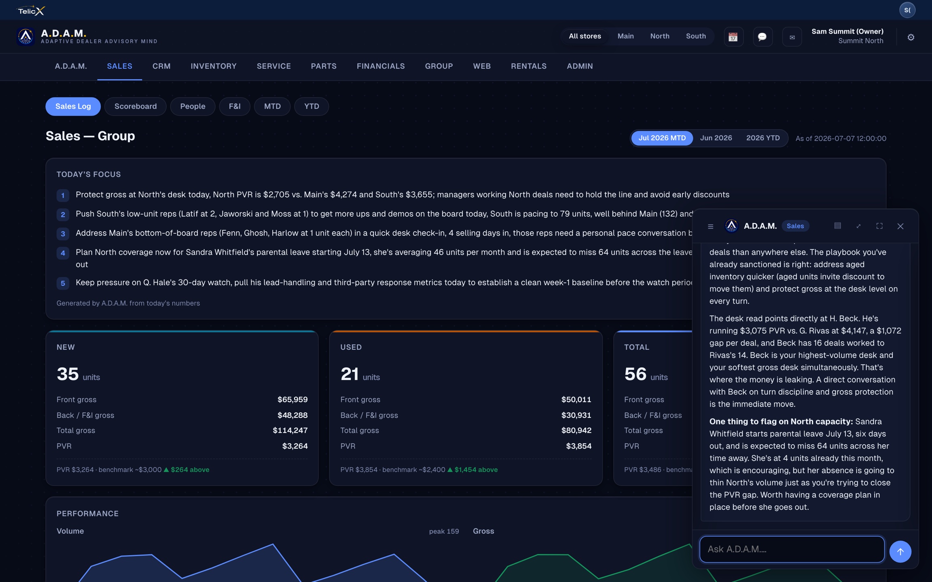The width and height of the screenshot is (932, 582).
Task: Click the New front gross value $65,959
Action: [292, 400]
